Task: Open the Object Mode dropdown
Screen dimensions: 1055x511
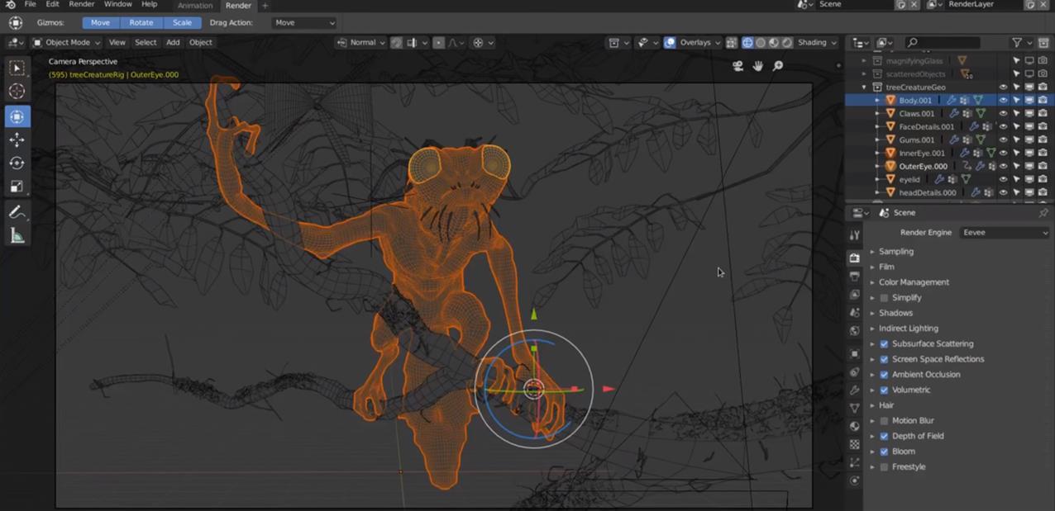Action: click(x=66, y=43)
